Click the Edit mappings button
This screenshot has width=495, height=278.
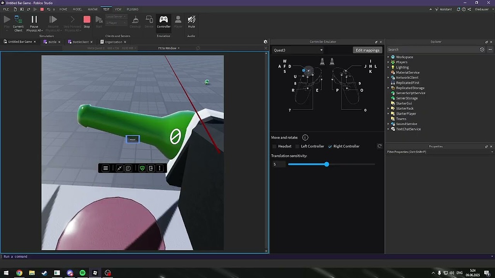pyautogui.click(x=367, y=50)
